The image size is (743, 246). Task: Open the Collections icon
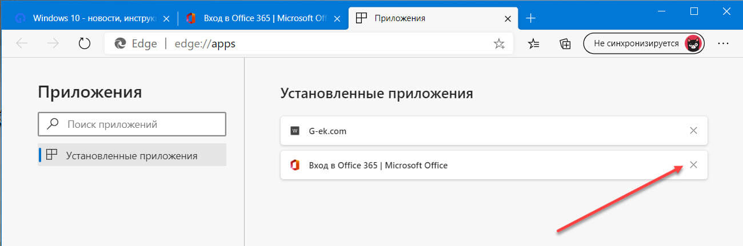tap(565, 43)
